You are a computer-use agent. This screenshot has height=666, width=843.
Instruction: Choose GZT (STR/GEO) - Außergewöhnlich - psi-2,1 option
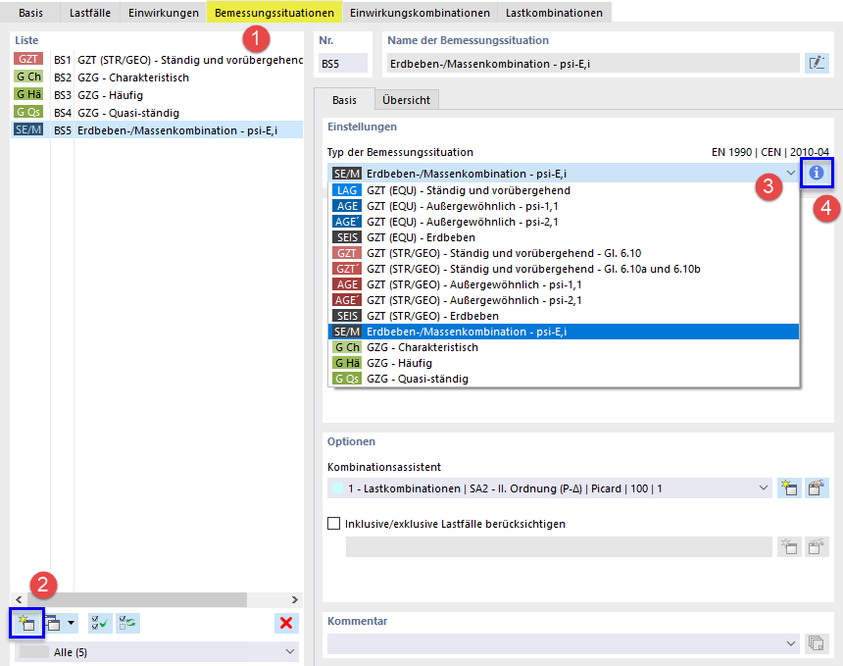coord(564,300)
